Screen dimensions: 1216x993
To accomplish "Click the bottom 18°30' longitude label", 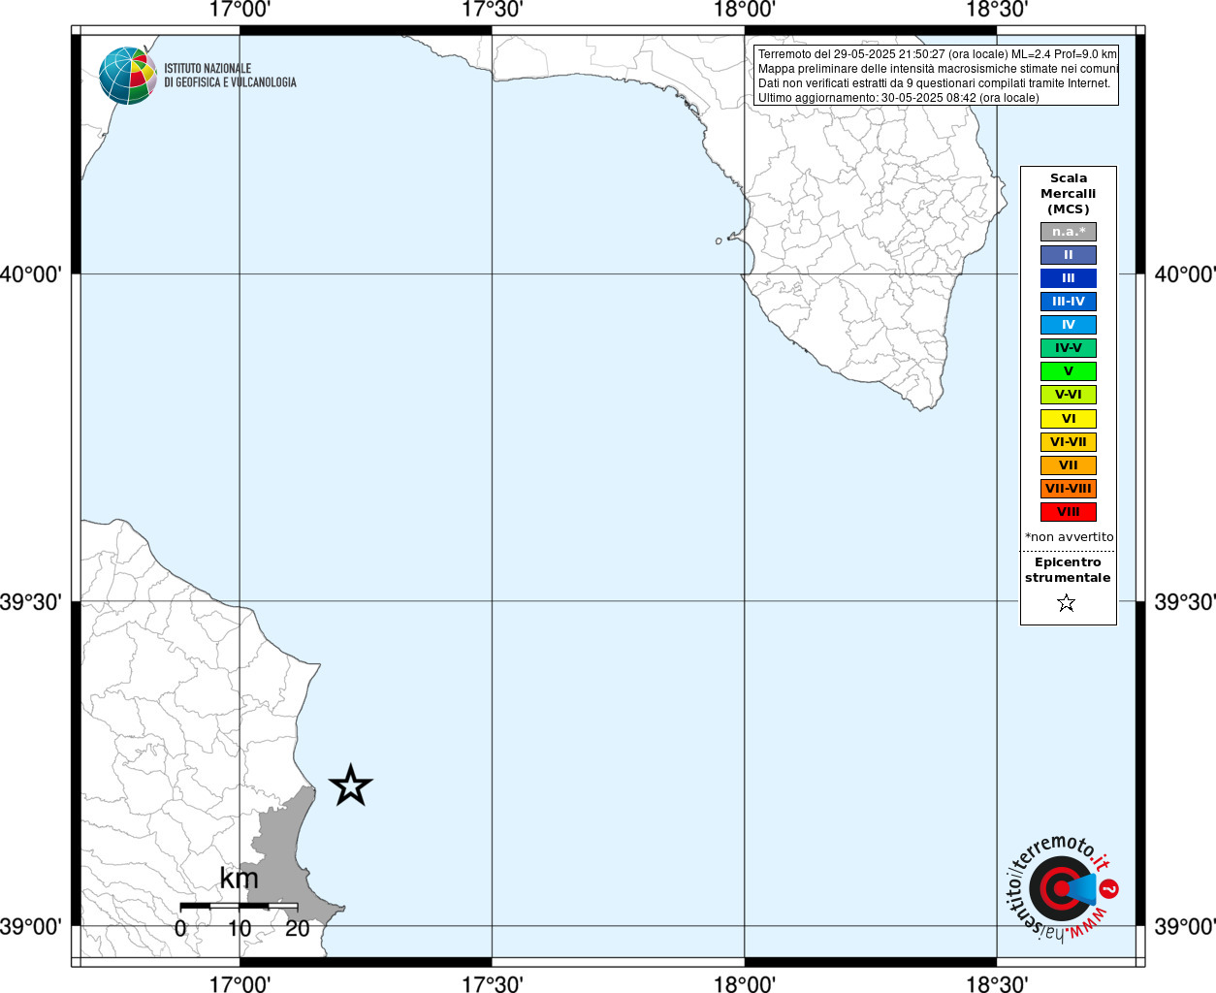I will coord(997,983).
